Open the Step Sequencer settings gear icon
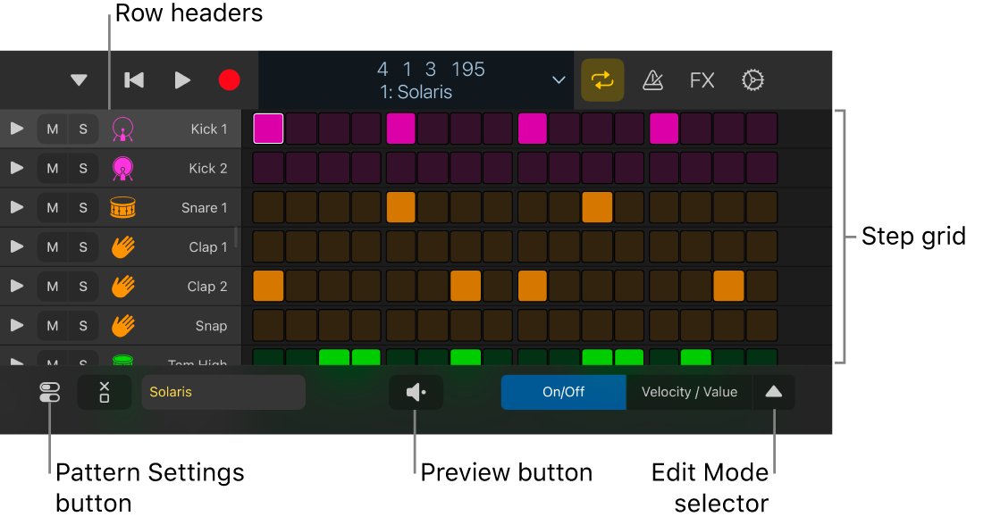 click(x=753, y=80)
